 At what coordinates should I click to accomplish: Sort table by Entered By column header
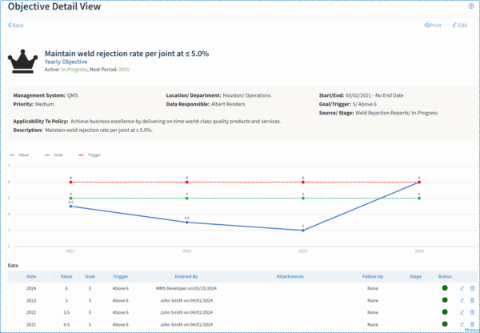click(x=186, y=276)
